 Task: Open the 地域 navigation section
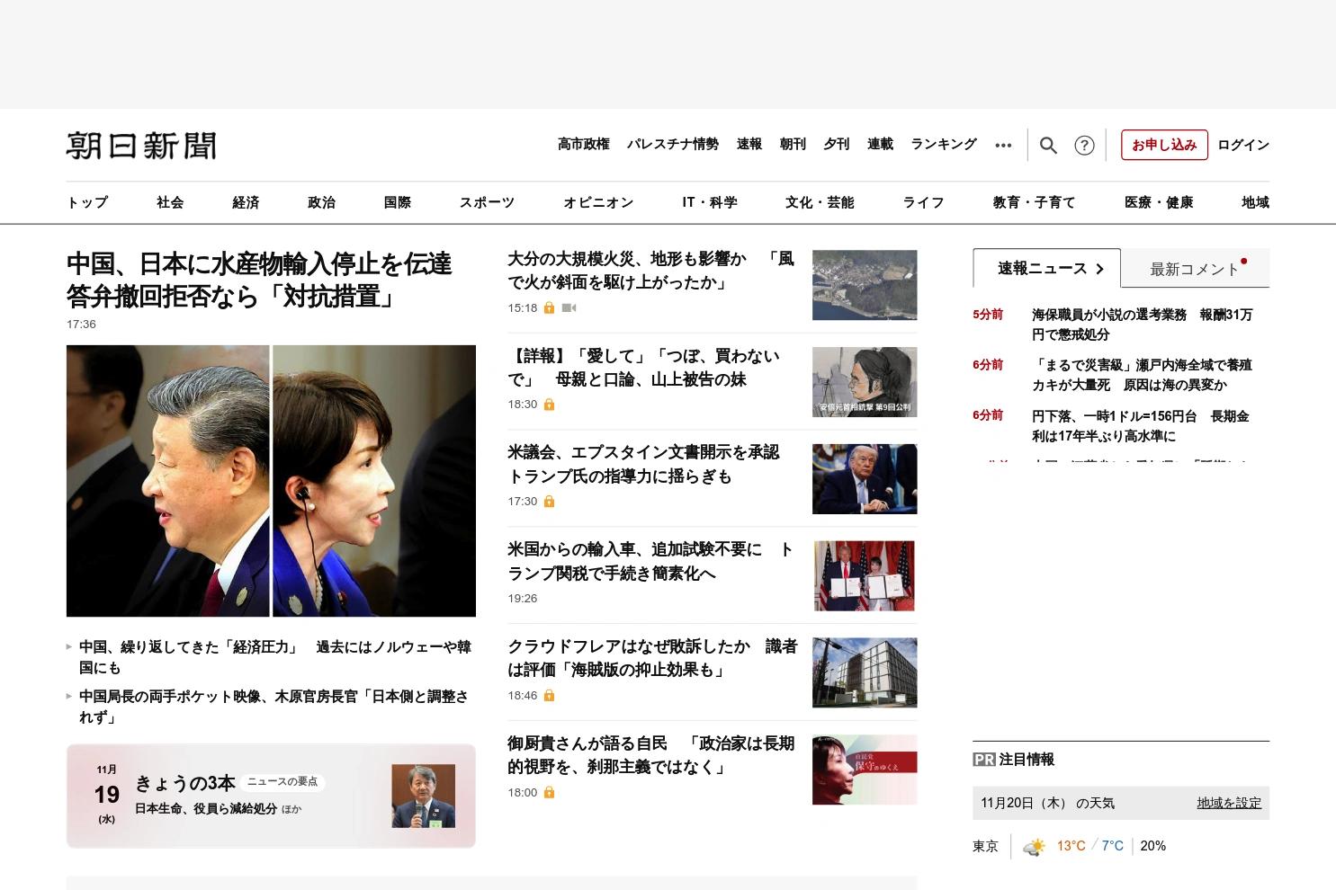[x=1255, y=202]
